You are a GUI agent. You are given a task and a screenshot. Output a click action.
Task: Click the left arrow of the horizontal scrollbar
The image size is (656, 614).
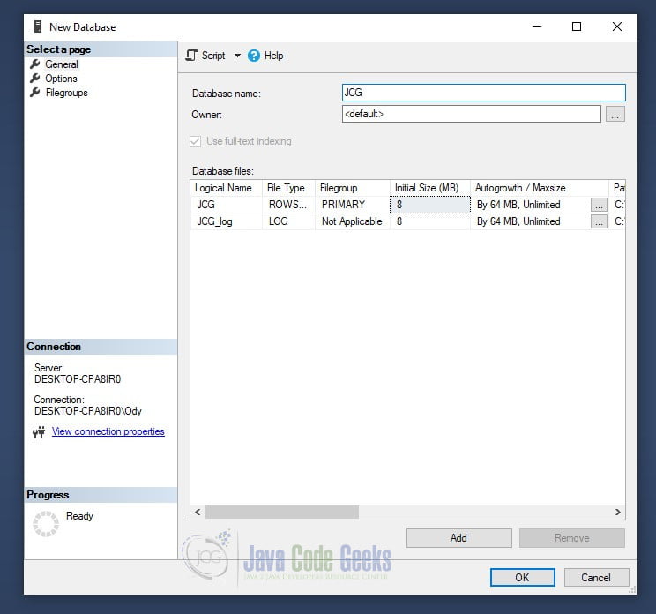point(198,512)
